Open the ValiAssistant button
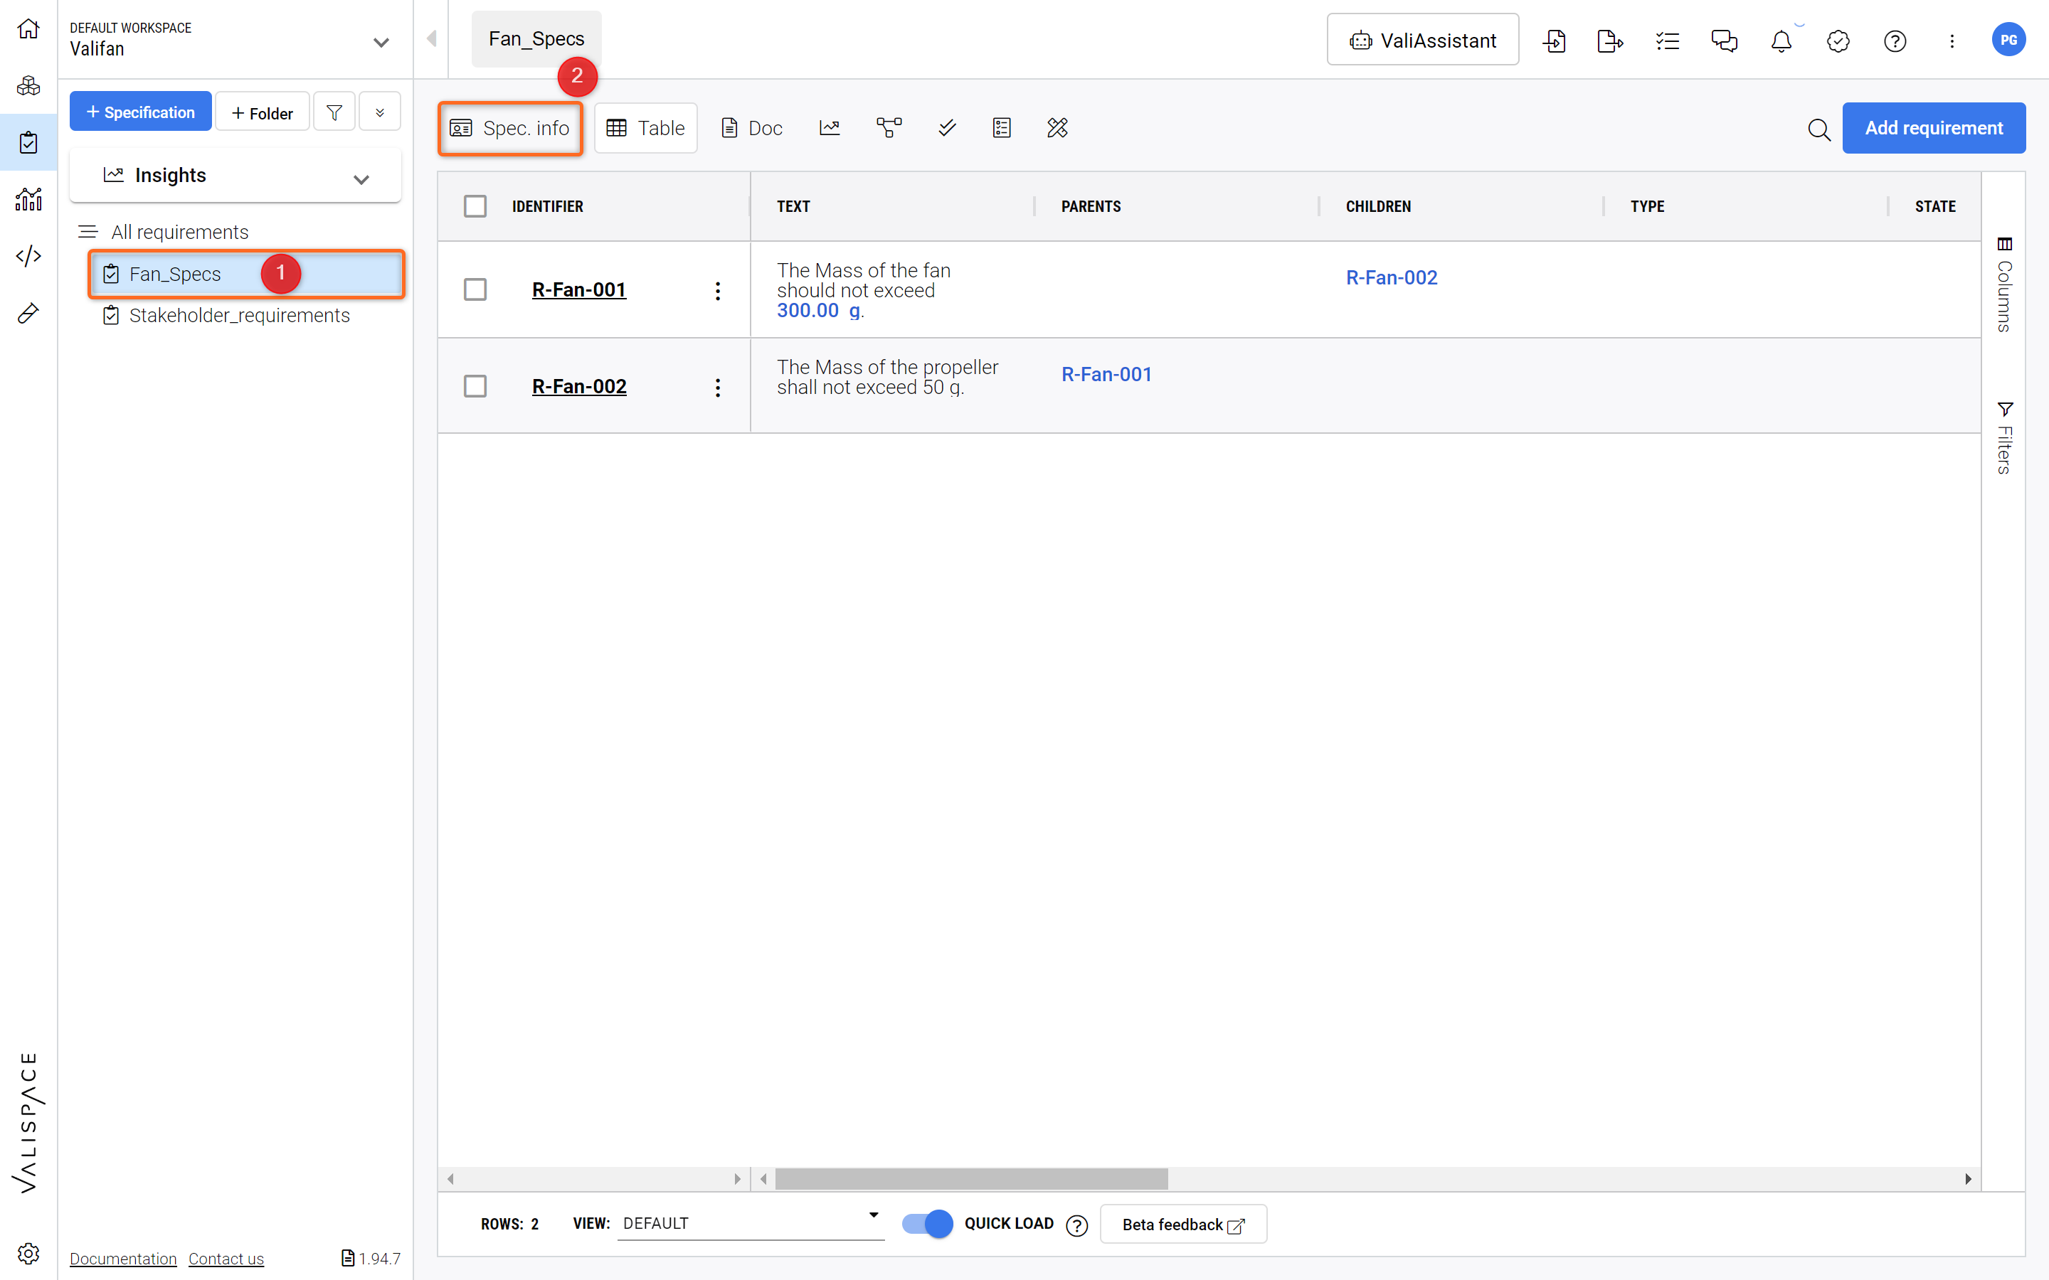The height and width of the screenshot is (1280, 2049). (1422, 40)
